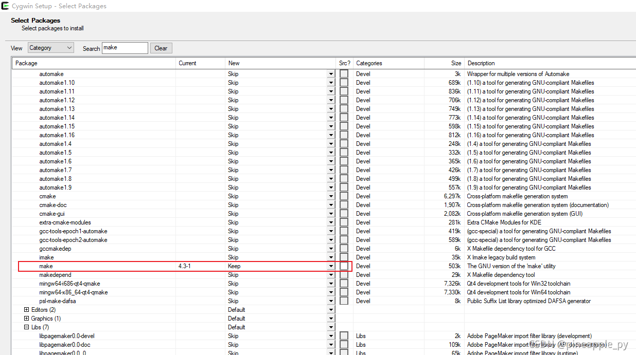This screenshot has height=355, width=636.
Task: Sort by the Size column header
Action: click(x=456, y=63)
